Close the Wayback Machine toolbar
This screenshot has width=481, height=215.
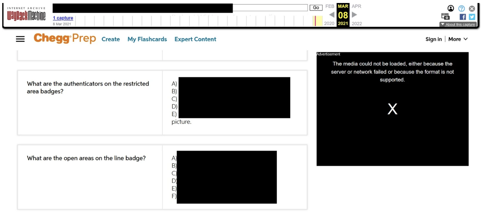[472, 8]
